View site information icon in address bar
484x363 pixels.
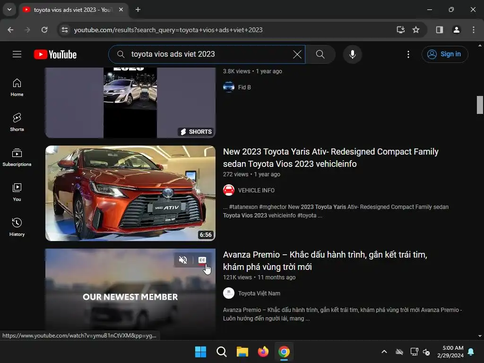click(x=65, y=30)
